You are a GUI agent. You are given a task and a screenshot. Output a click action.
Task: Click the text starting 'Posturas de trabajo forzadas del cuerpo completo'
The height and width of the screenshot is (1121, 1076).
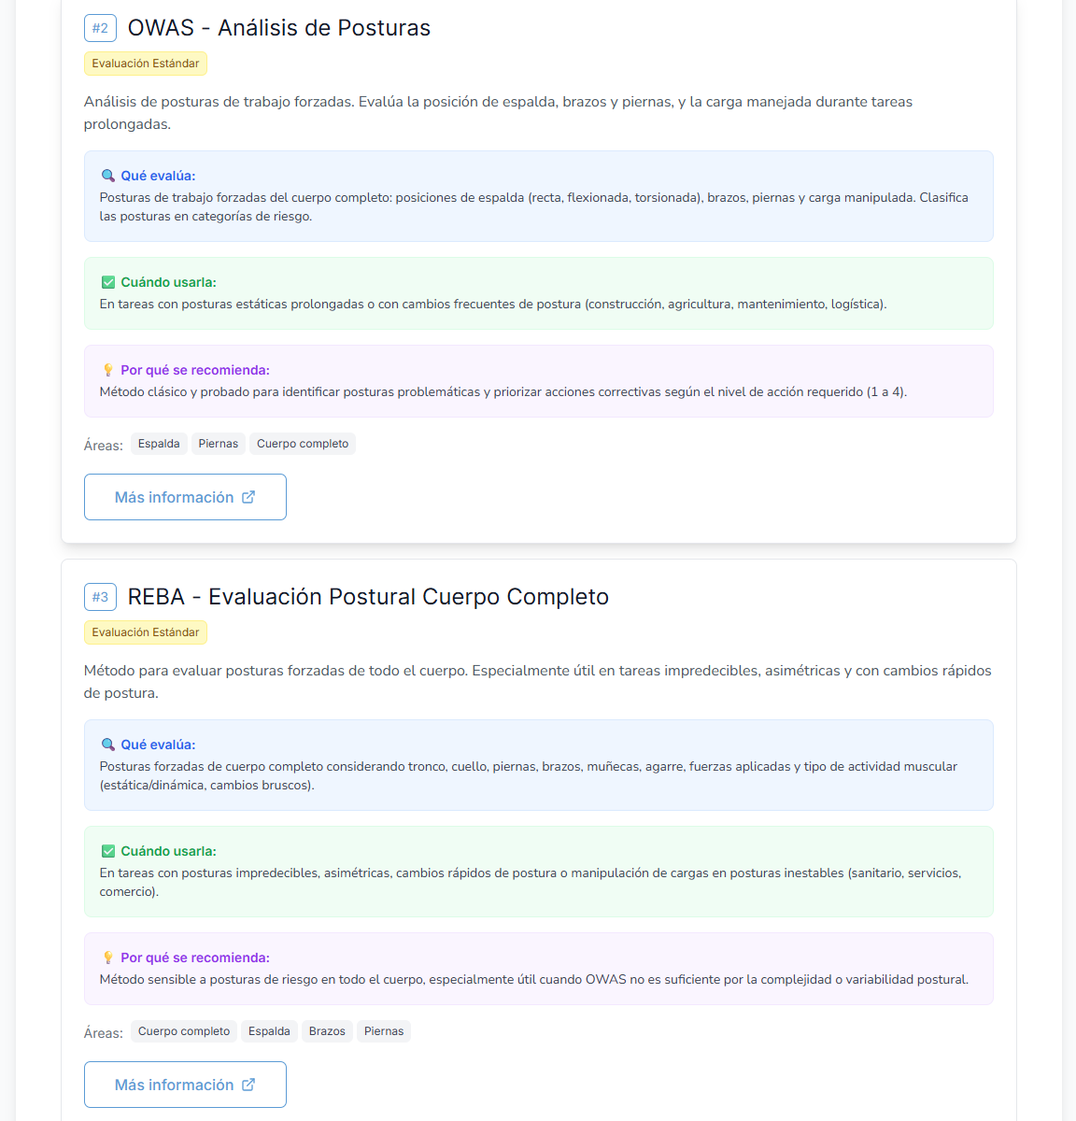(534, 207)
